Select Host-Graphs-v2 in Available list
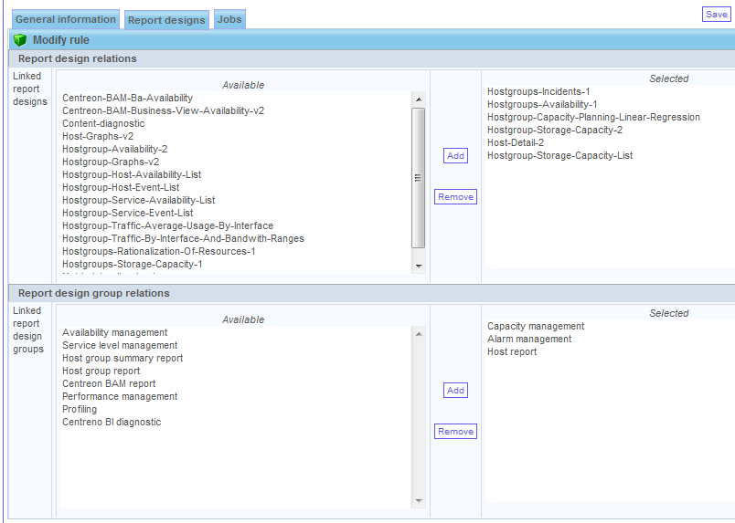 (98, 136)
